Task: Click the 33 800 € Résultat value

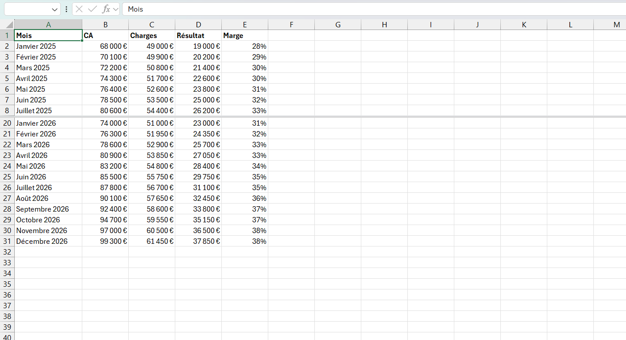Action: [x=199, y=209]
